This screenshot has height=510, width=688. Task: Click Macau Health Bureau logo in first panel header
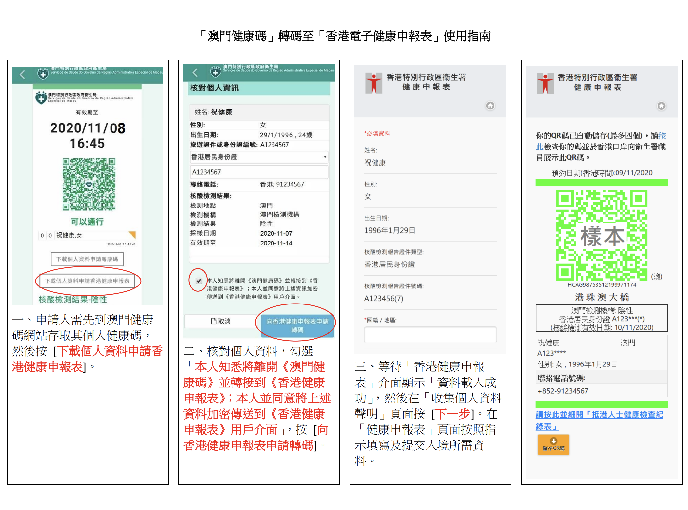click(43, 74)
